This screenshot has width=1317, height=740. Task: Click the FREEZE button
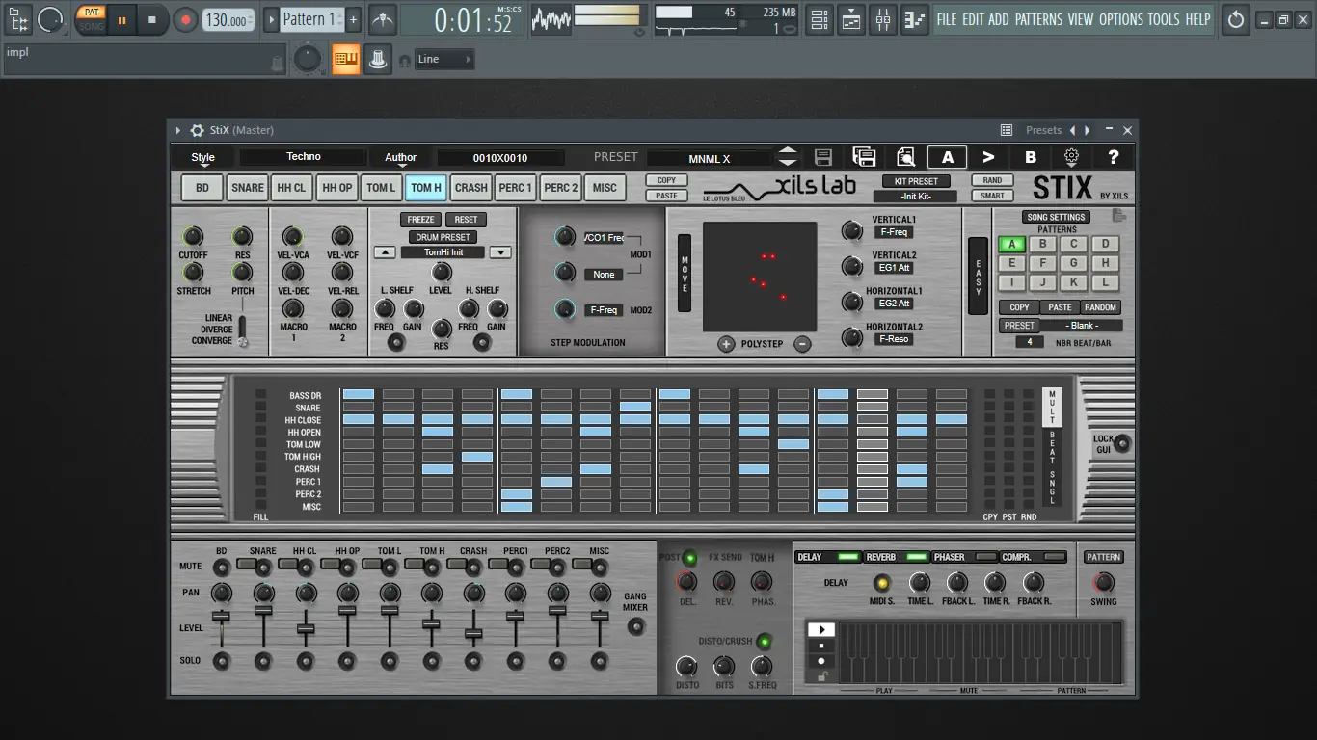point(420,220)
